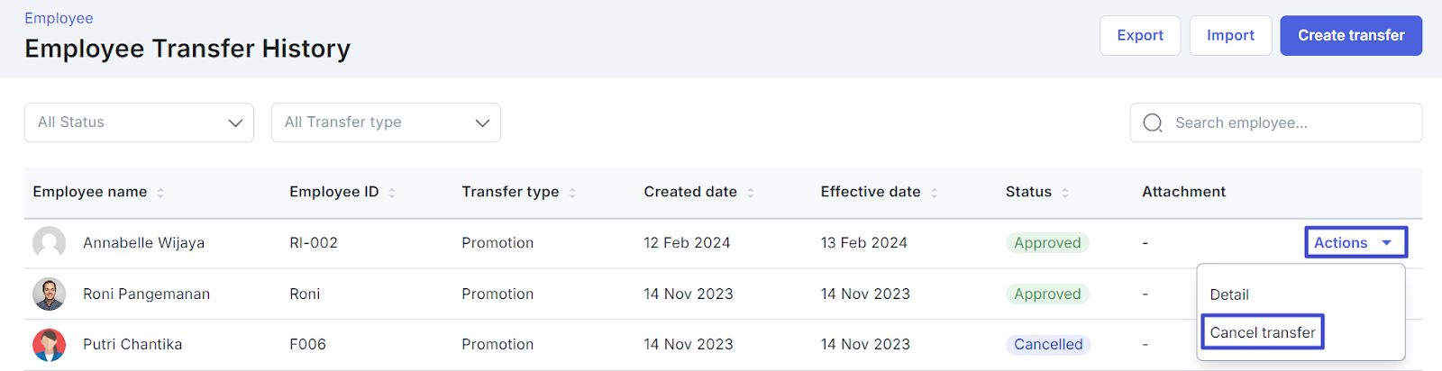Sort by Status column arrows

[x=1065, y=193]
